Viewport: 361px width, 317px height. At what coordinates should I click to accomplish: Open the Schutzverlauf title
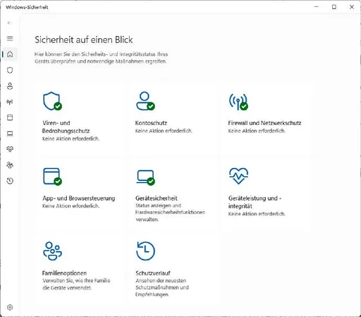153,273
